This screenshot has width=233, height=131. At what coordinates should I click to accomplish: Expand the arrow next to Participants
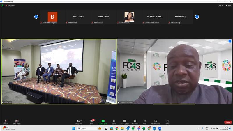85,121
